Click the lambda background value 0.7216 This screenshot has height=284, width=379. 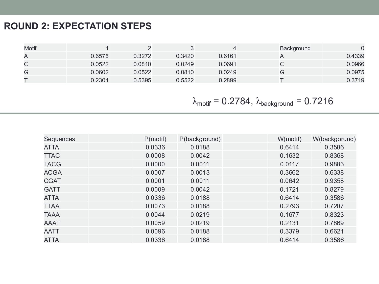point(318,101)
